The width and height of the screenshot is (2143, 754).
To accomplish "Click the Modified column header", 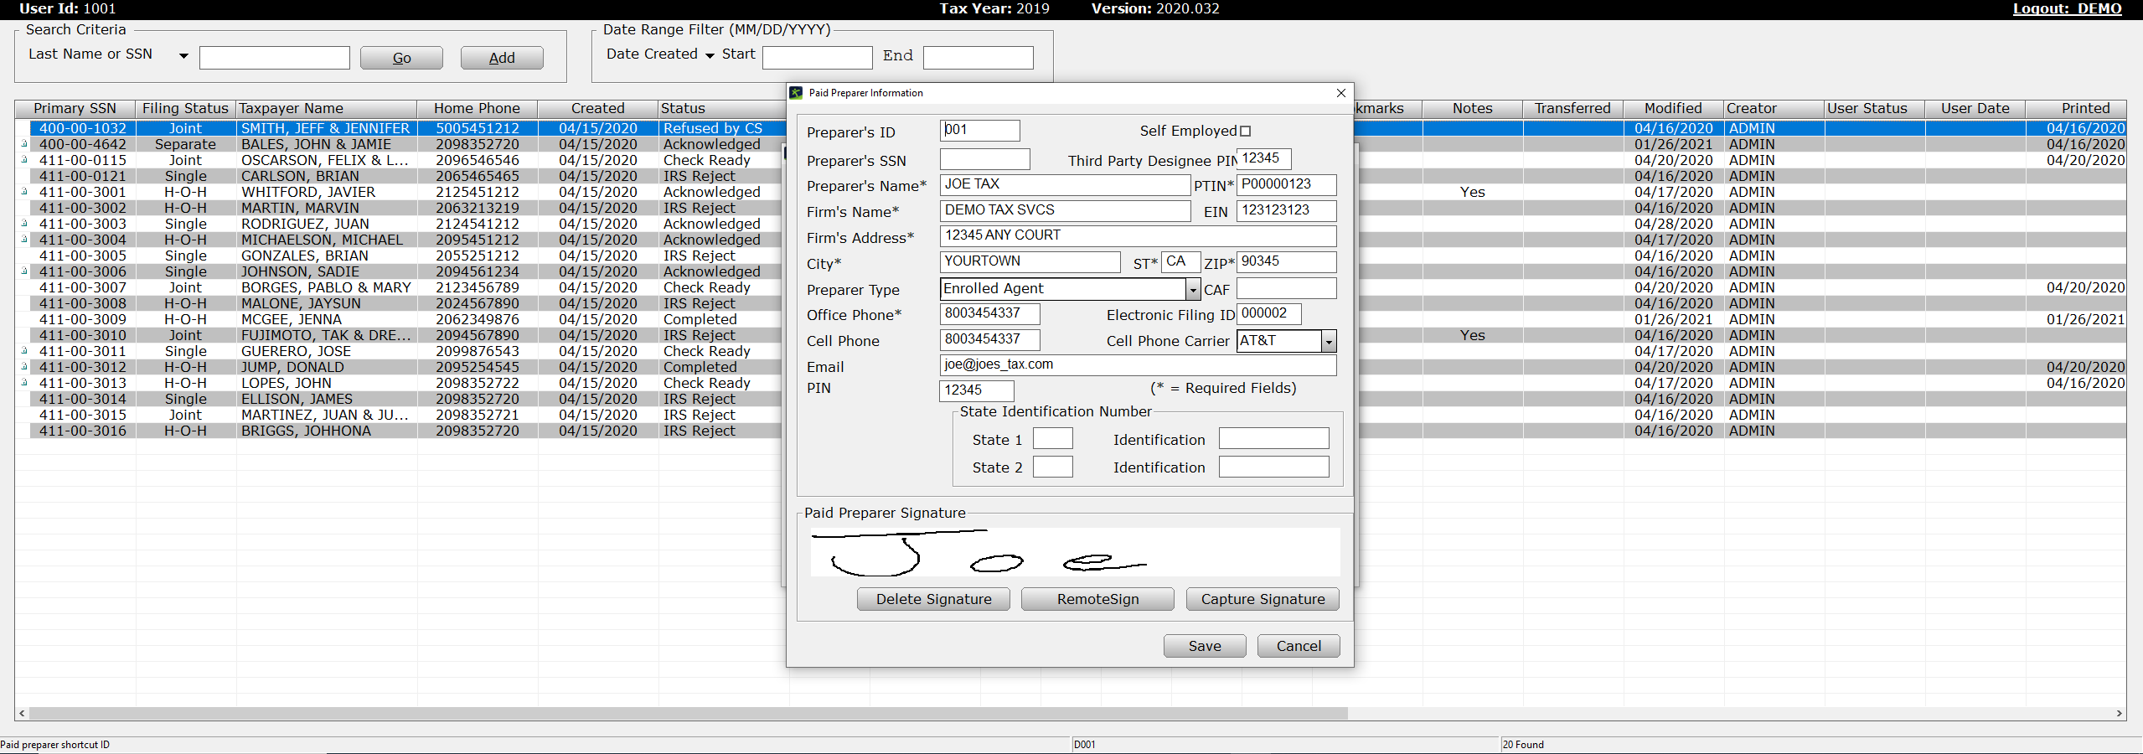I will click(x=1672, y=109).
